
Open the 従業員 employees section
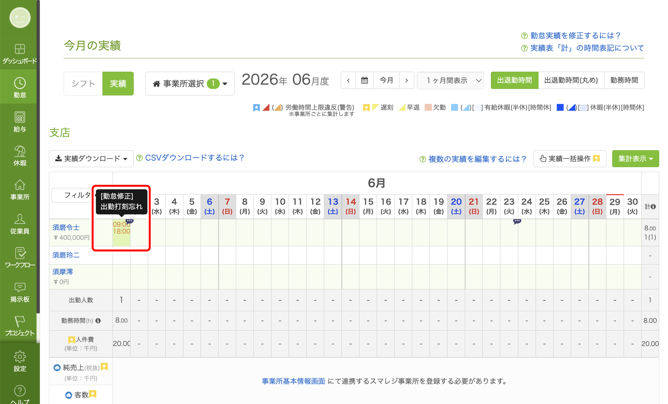point(20,224)
